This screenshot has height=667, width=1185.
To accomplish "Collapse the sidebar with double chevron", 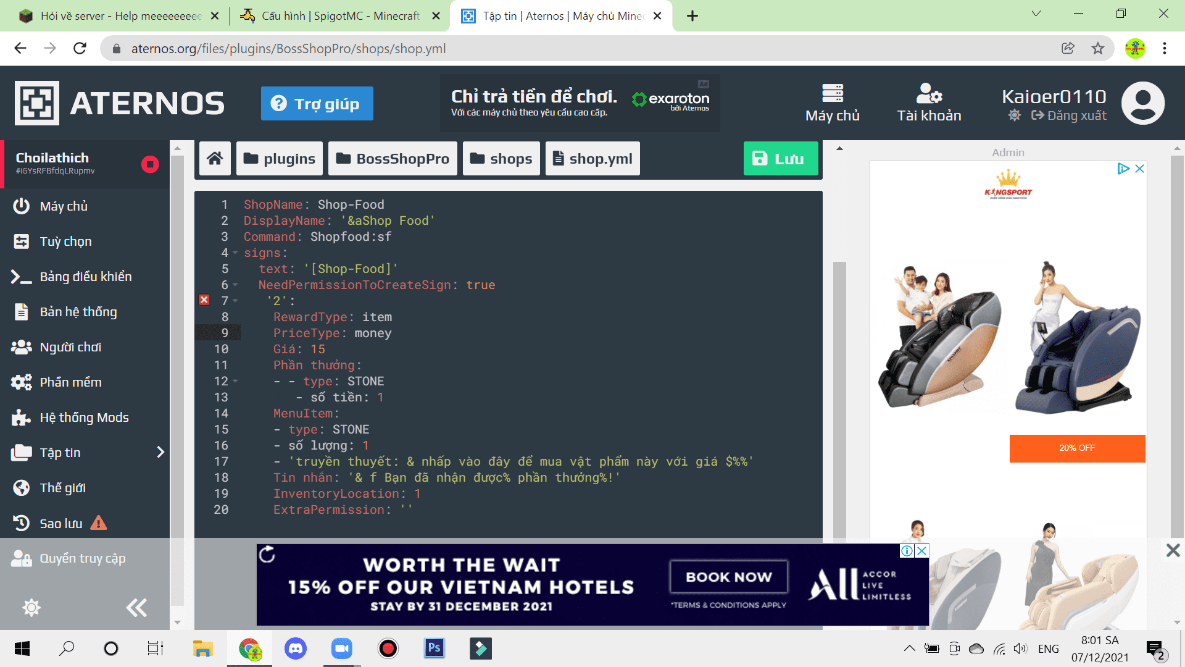I will pyautogui.click(x=136, y=608).
